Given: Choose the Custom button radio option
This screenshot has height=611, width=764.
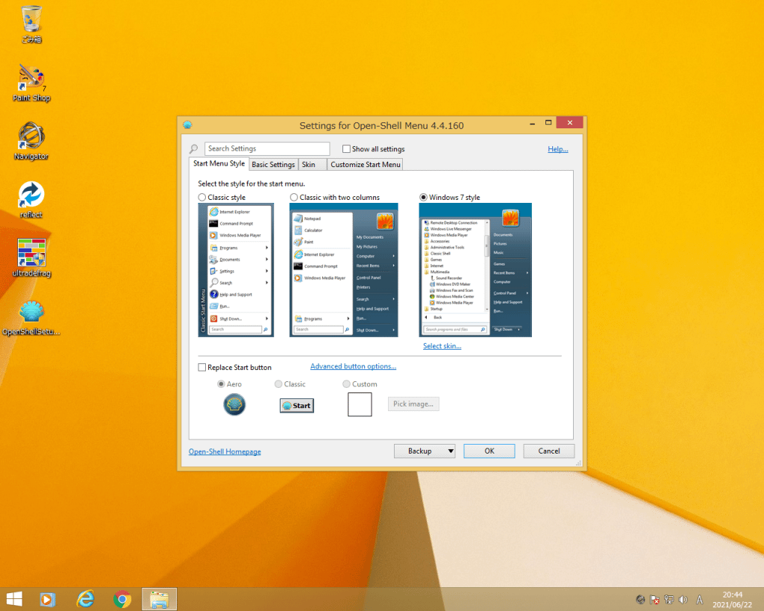Looking at the screenshot, I should pos(346,384).
